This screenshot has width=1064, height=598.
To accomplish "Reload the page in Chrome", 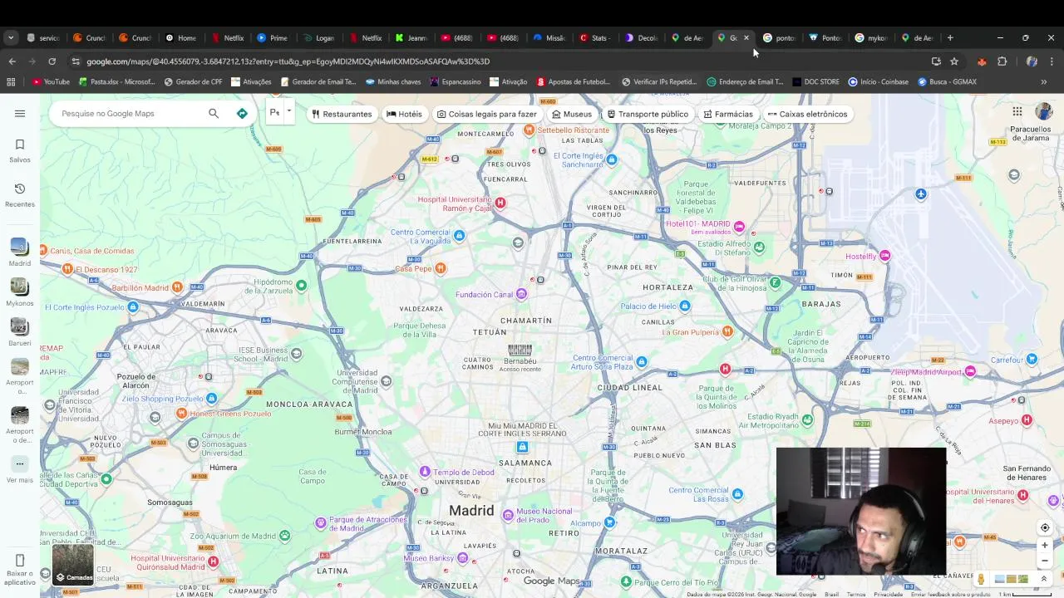I will tap(52, 61).
